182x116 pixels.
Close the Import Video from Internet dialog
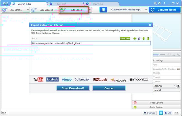coord(150,25)
